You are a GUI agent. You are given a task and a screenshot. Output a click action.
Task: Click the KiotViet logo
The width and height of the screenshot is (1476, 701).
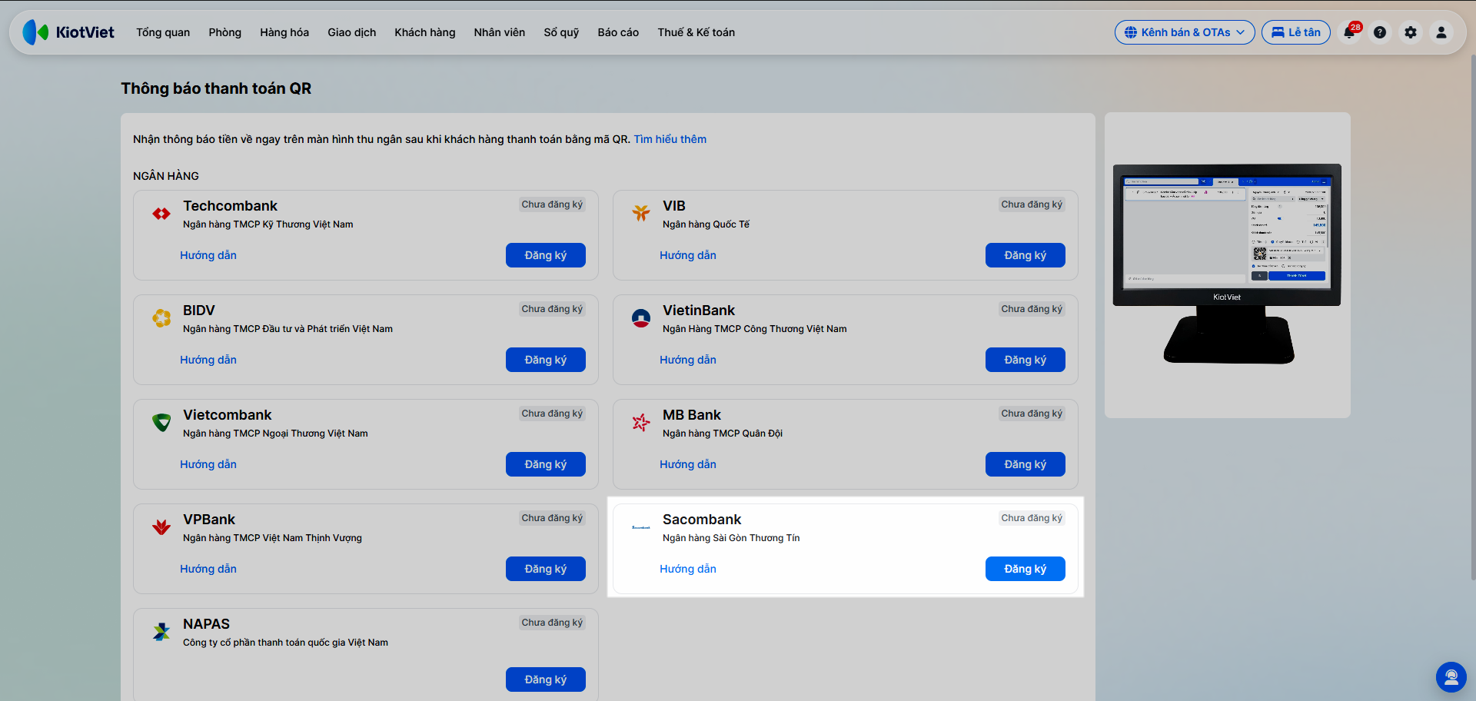(68, 32)
